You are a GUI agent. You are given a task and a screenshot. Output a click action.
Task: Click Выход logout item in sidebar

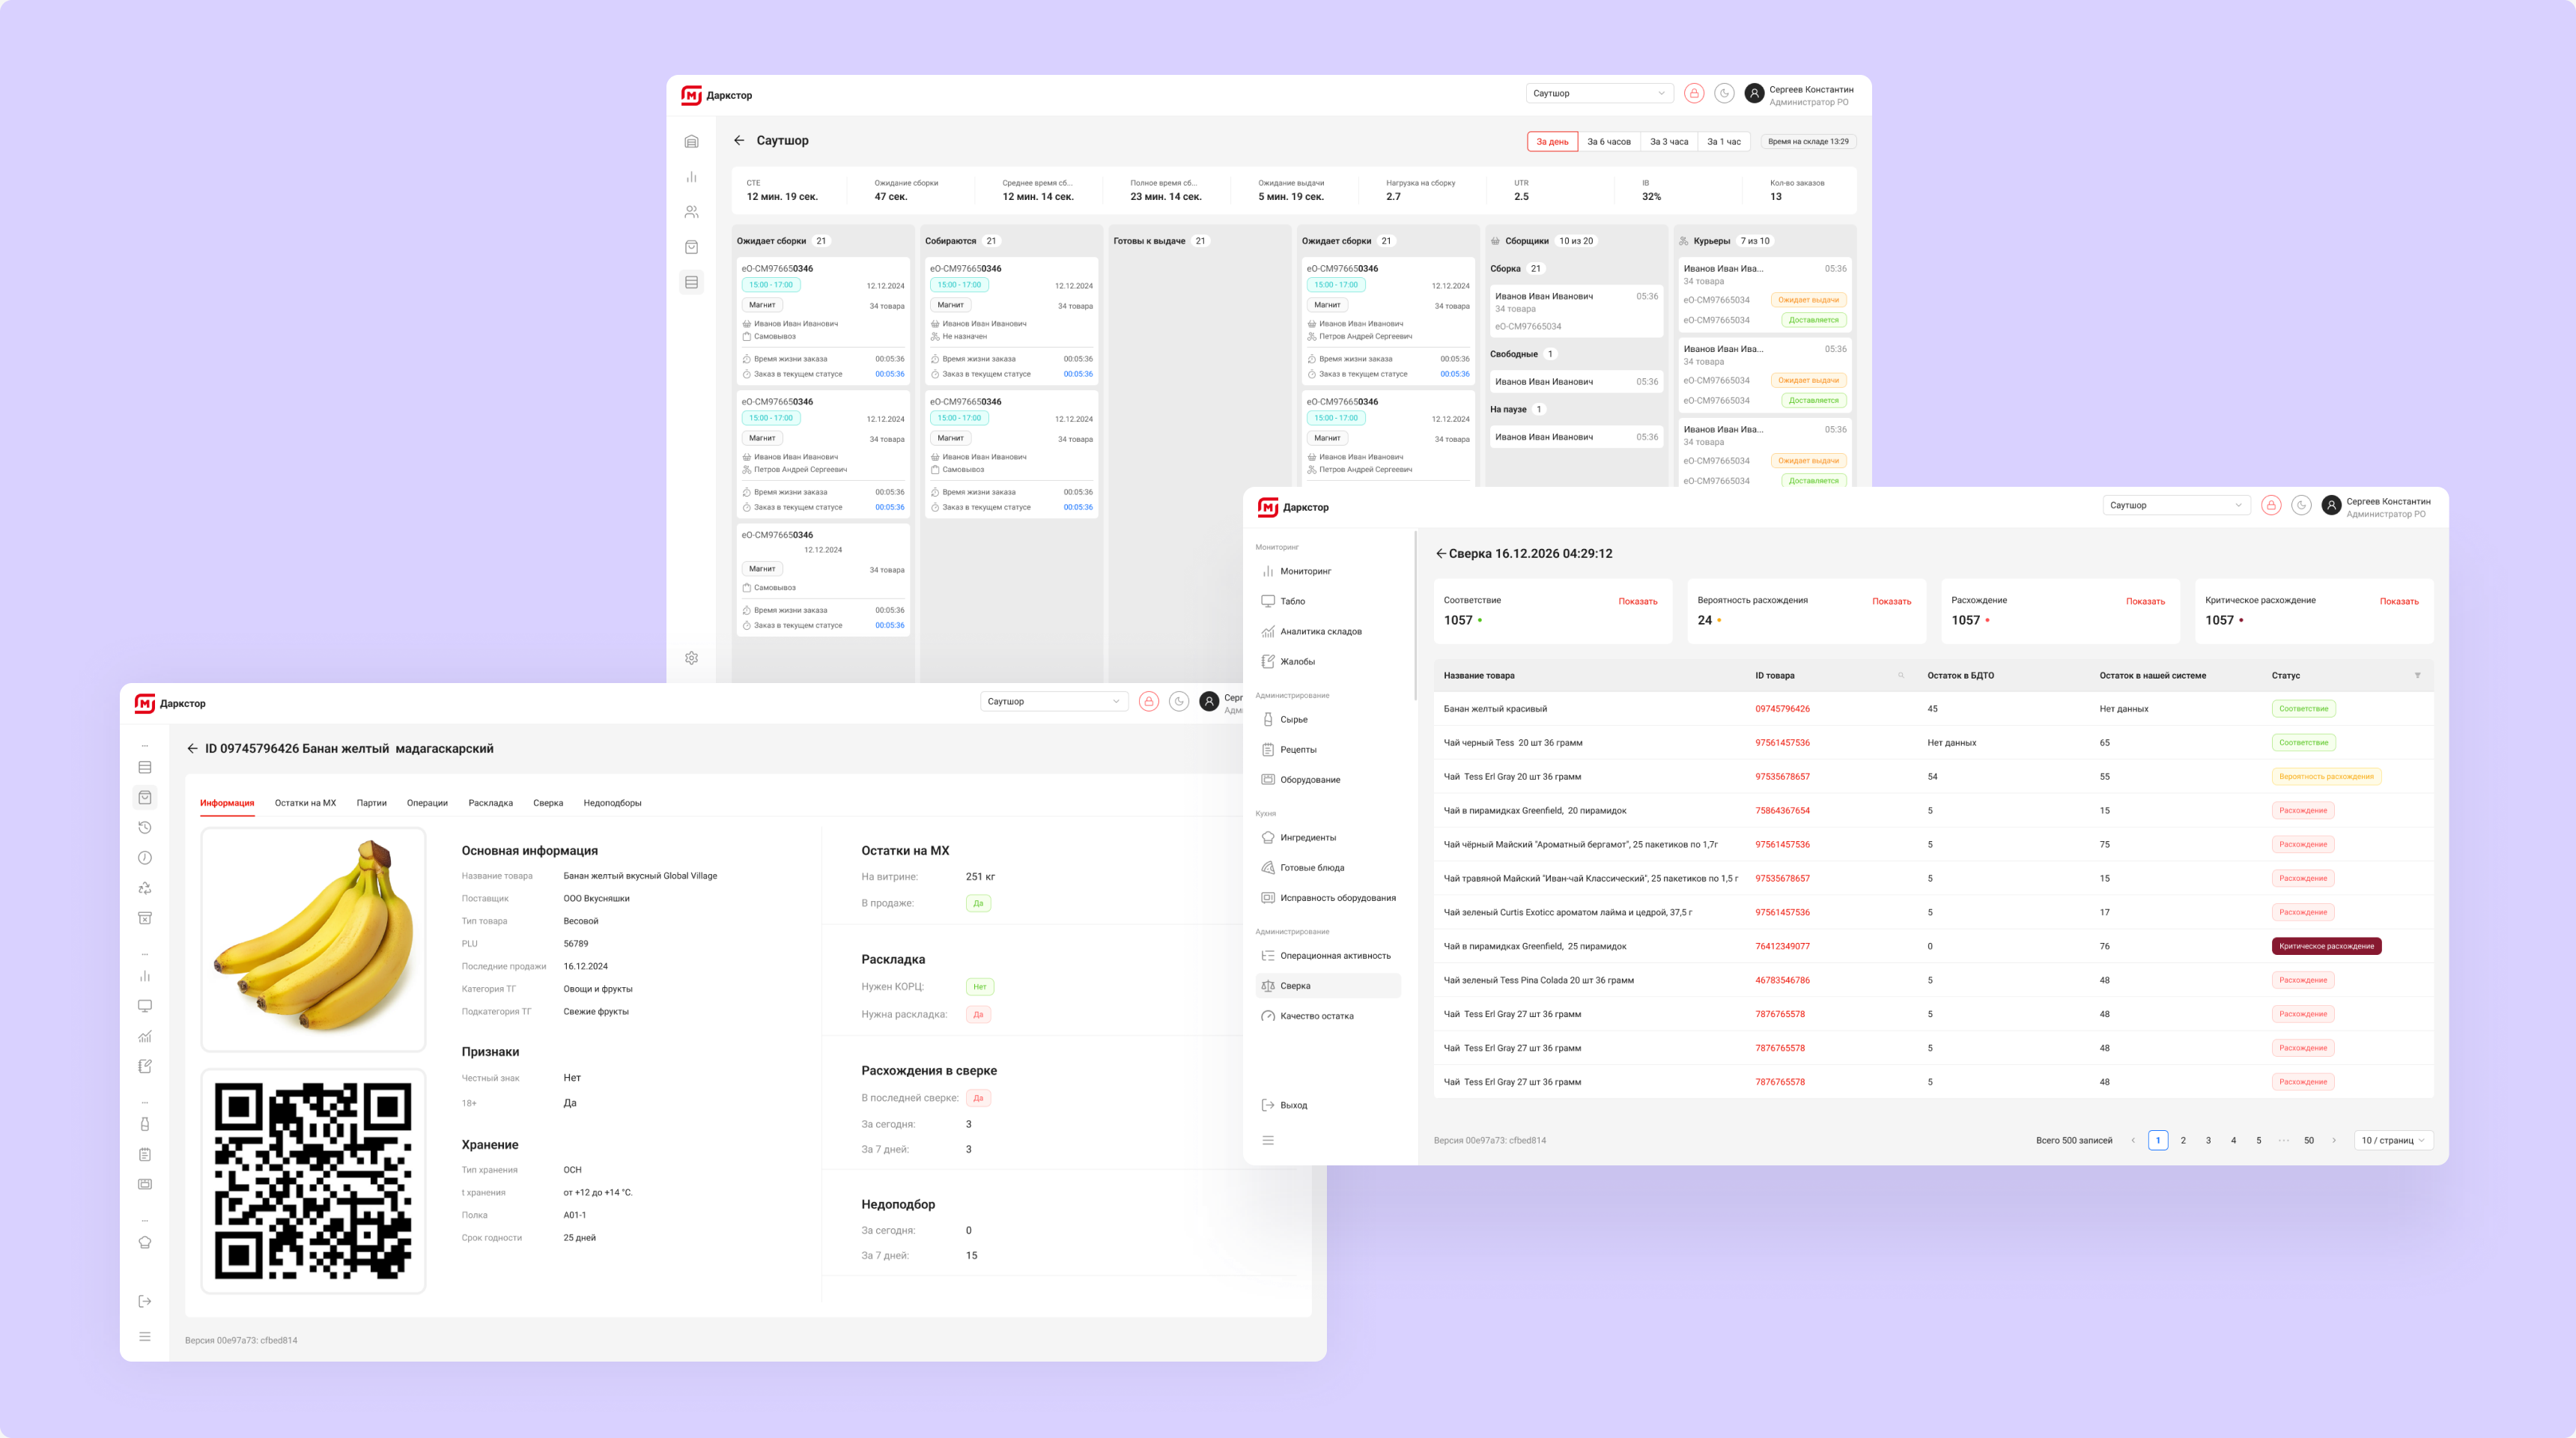[1293, 1105]
